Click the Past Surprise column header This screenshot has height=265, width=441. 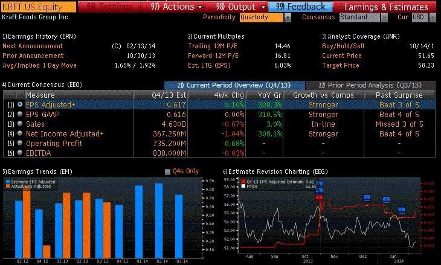(x=399, y=95)
